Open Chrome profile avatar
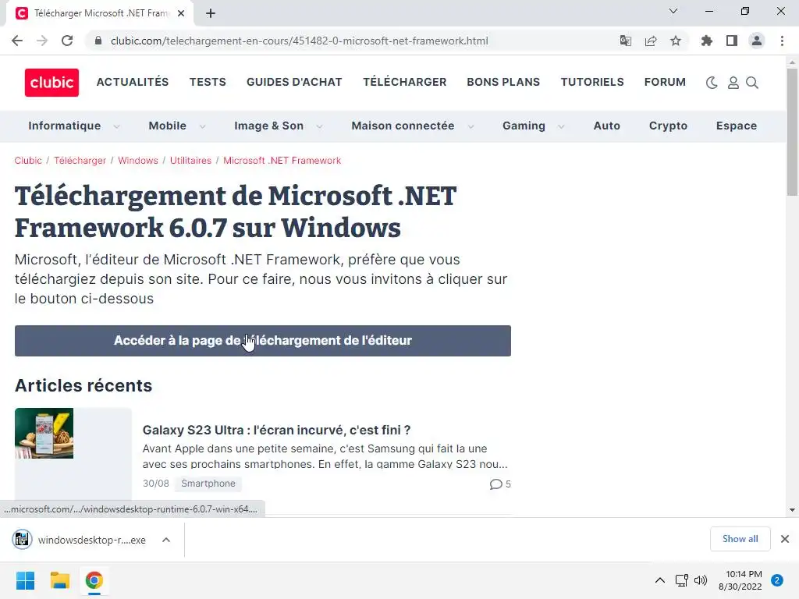 pos(757,41)
